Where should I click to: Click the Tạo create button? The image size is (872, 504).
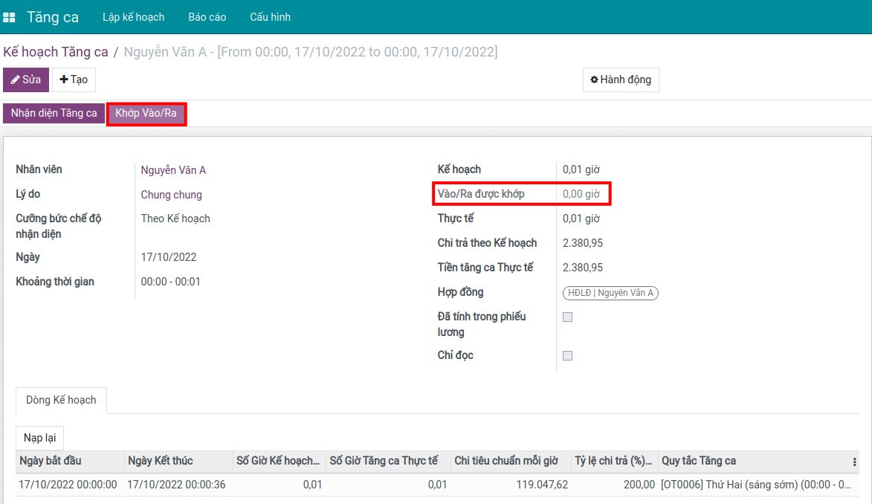point(74,80)
